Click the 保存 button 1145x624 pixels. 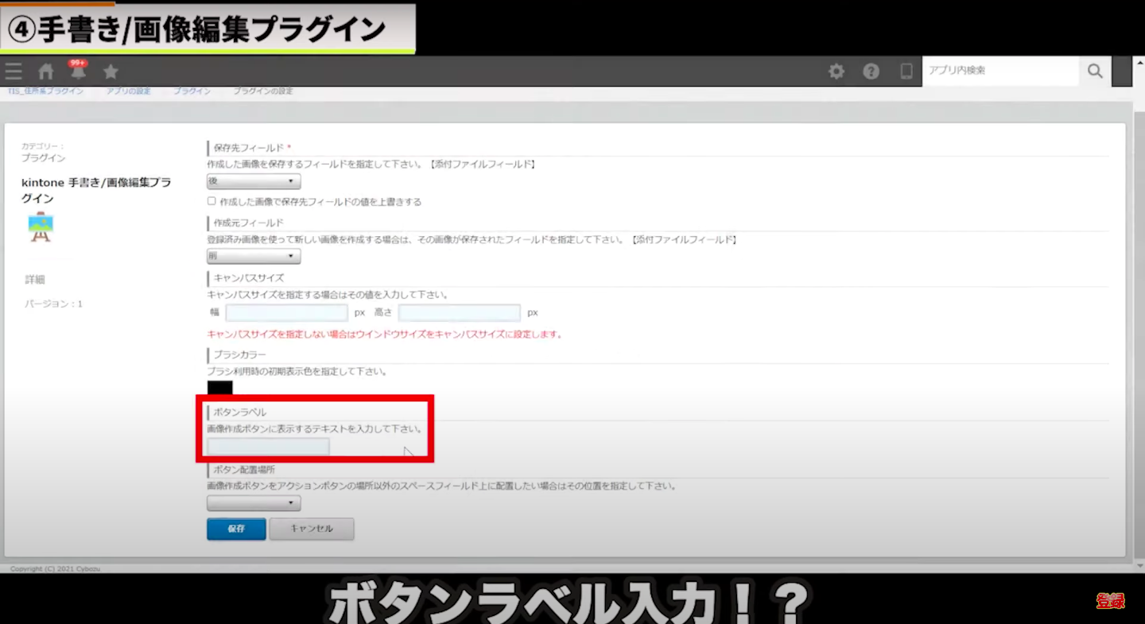click(236, 529)
